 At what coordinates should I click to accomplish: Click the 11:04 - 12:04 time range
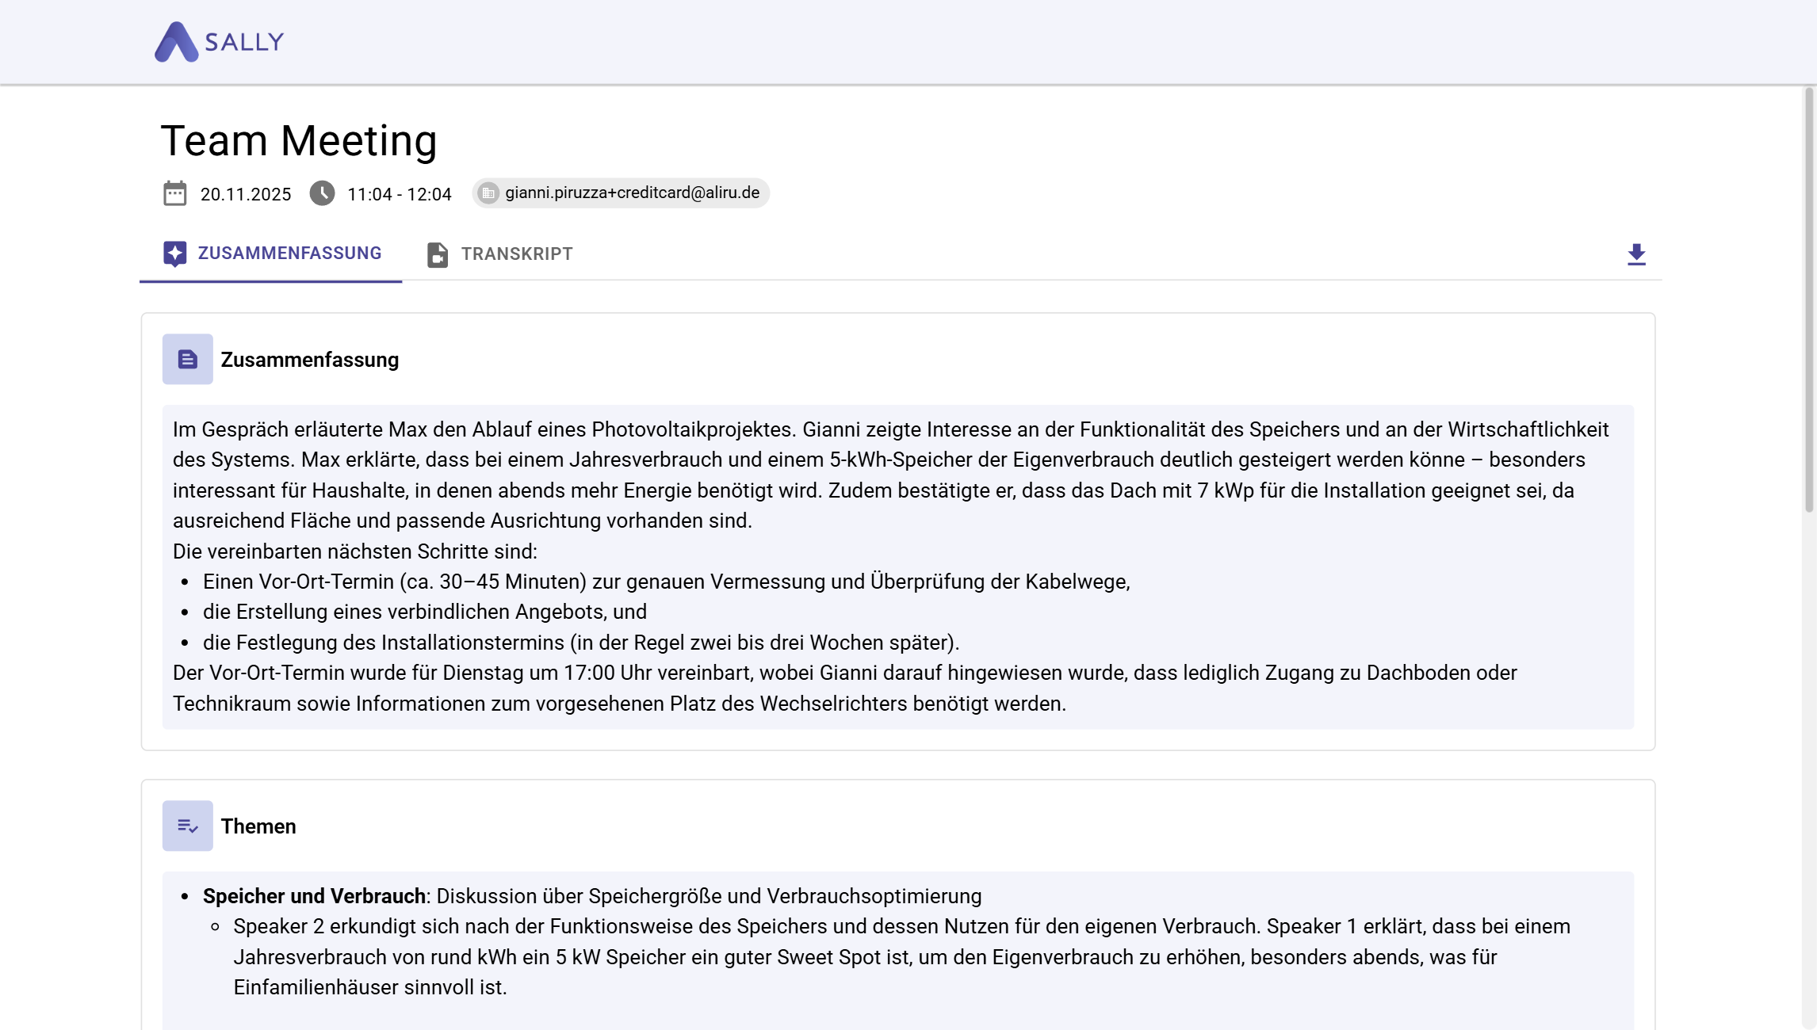tap(400, 195)
